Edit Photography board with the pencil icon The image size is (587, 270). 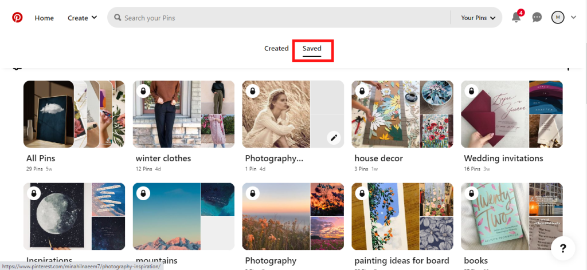point(334,138)
